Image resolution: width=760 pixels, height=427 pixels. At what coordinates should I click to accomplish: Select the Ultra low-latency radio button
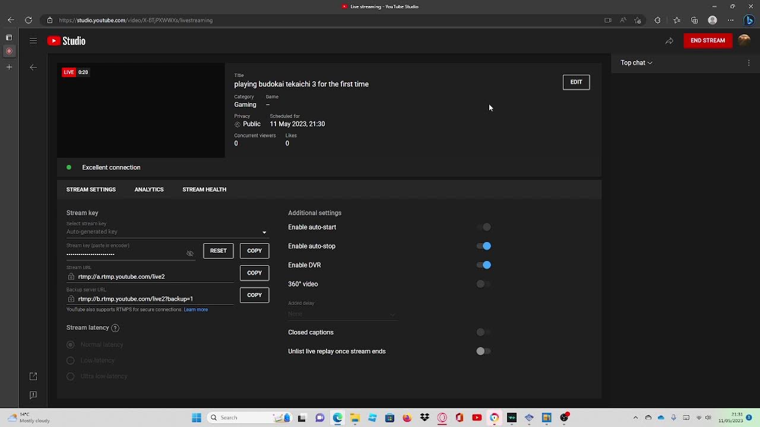[x=71, y=376]
